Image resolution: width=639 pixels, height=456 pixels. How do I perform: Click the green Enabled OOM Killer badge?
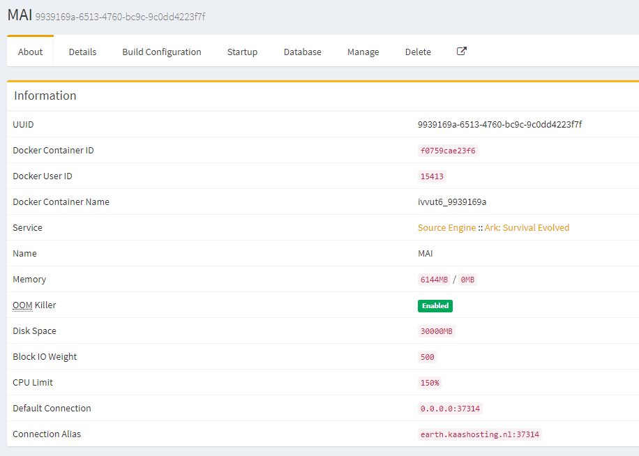[x=435, y=305]
